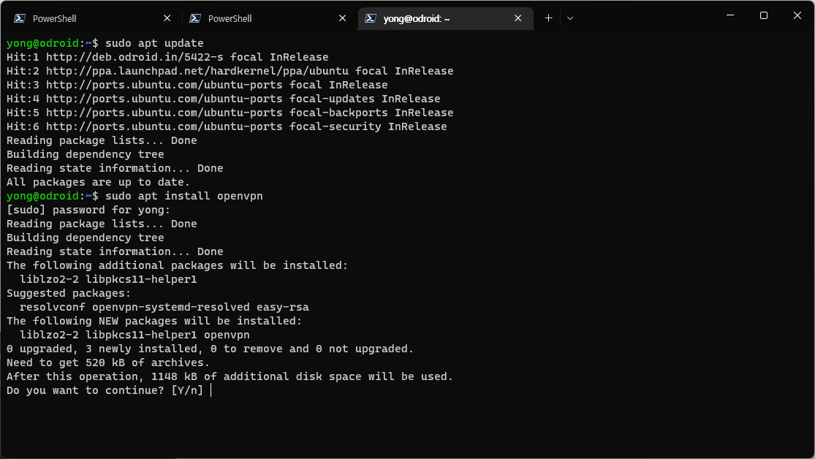
Task: Click '[sudo] password for yong:' line
Action: [88, 210]
